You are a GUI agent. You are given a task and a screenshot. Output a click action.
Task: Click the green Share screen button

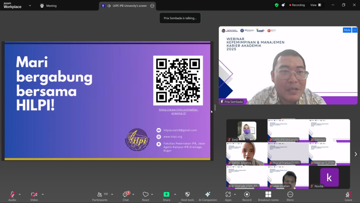coord(166,196)
